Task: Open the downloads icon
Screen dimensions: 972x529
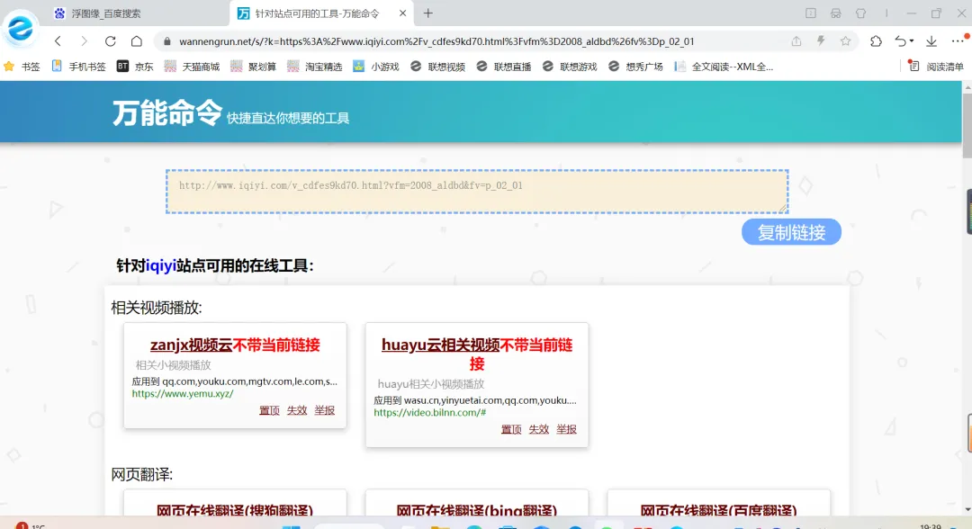Action: (x=931, y=41)
